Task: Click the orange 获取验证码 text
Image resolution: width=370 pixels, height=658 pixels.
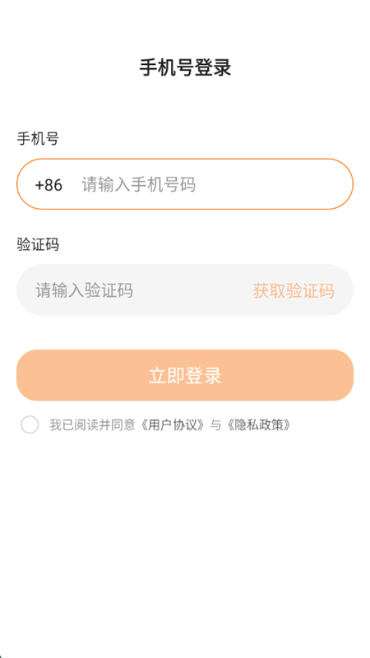Action: point(294,290)
